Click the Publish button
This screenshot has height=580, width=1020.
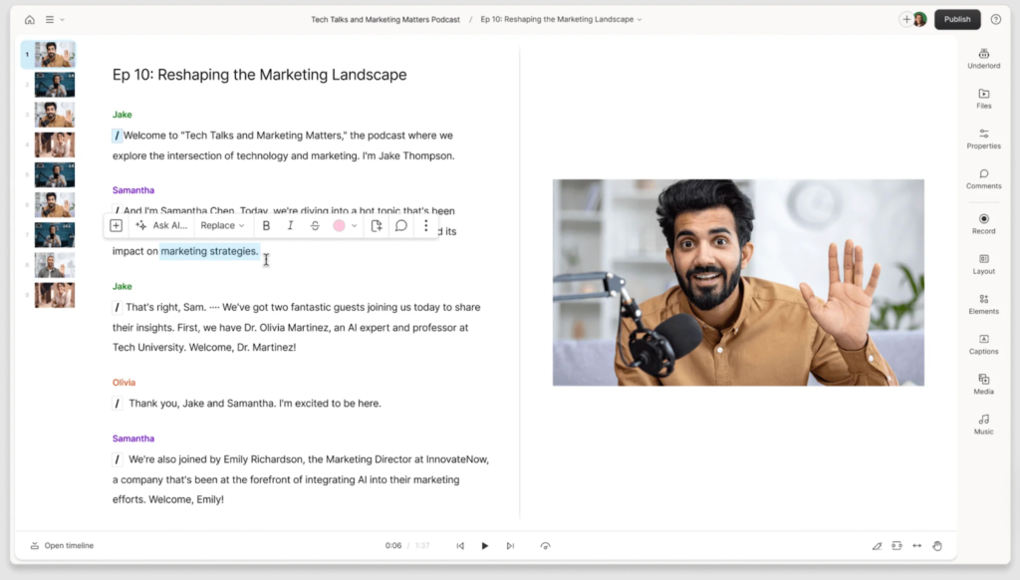pos(957,20)
